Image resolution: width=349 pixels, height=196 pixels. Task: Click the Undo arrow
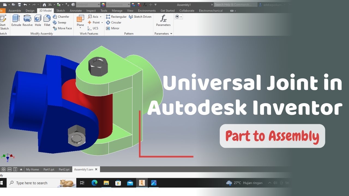tap(25, 5)
